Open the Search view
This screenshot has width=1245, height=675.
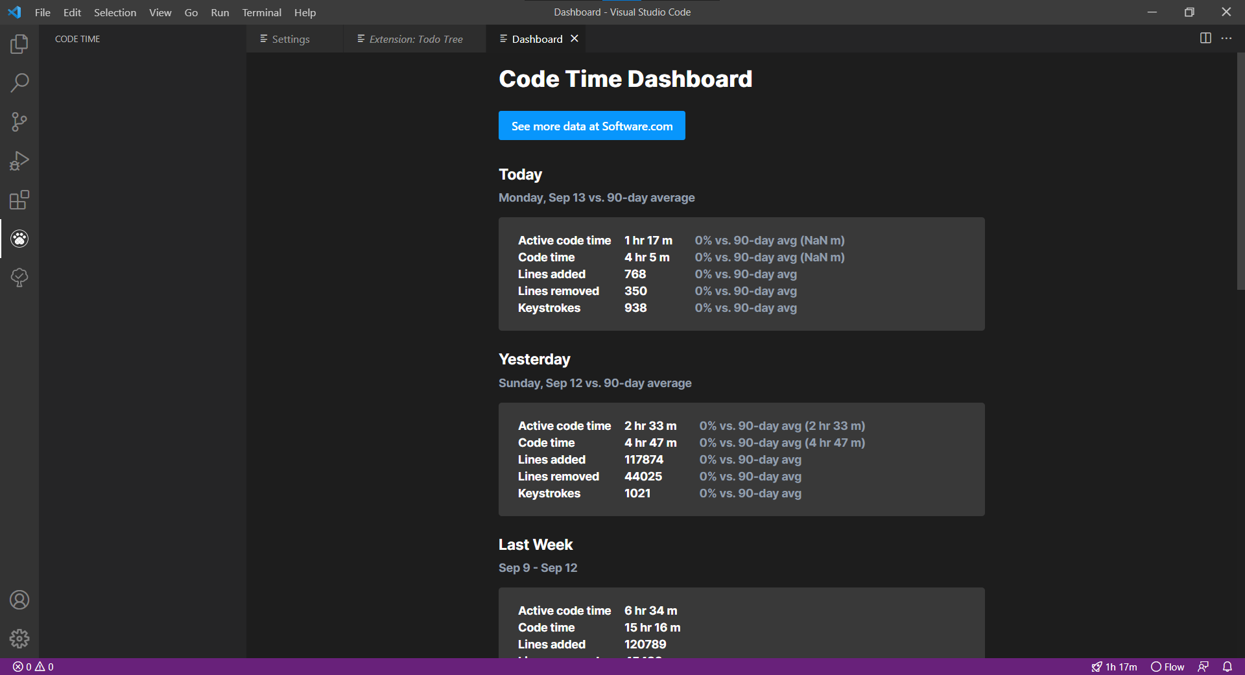19,82
